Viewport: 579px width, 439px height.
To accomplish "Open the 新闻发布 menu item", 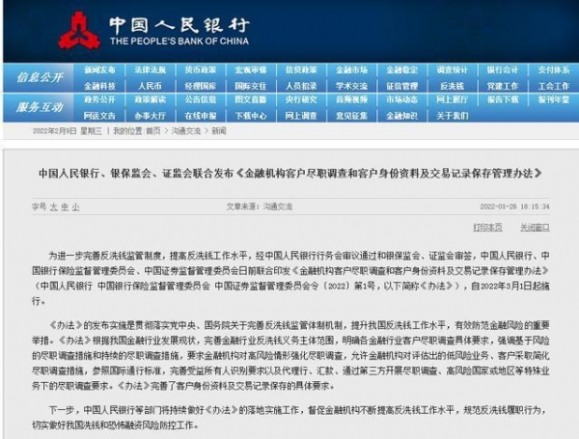I will coord(99,70).
